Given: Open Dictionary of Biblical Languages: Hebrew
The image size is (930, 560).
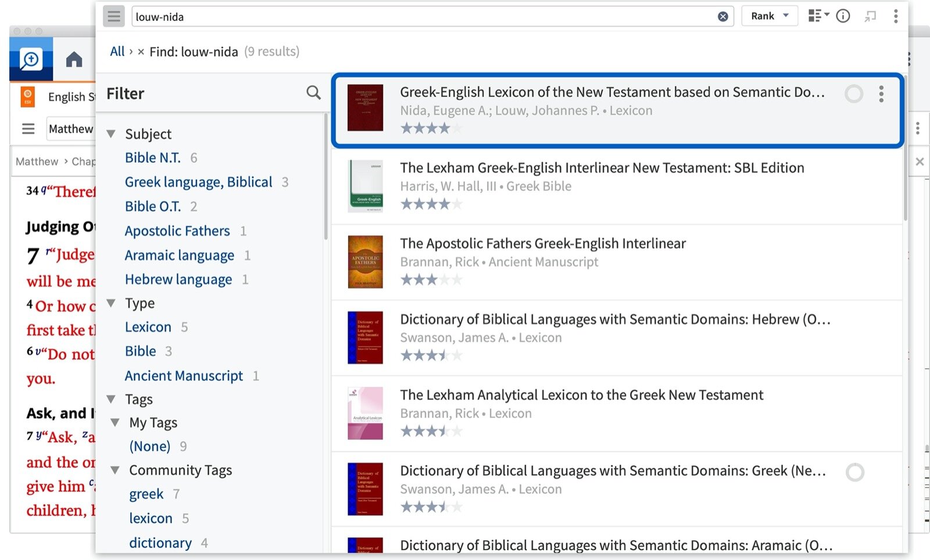Looking at the screenshot, I should pos(616,320).
